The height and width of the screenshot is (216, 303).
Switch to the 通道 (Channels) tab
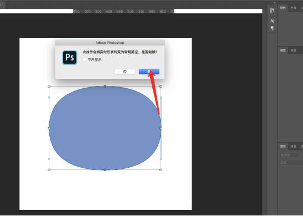pyautogui.click(x=293, y=146)
